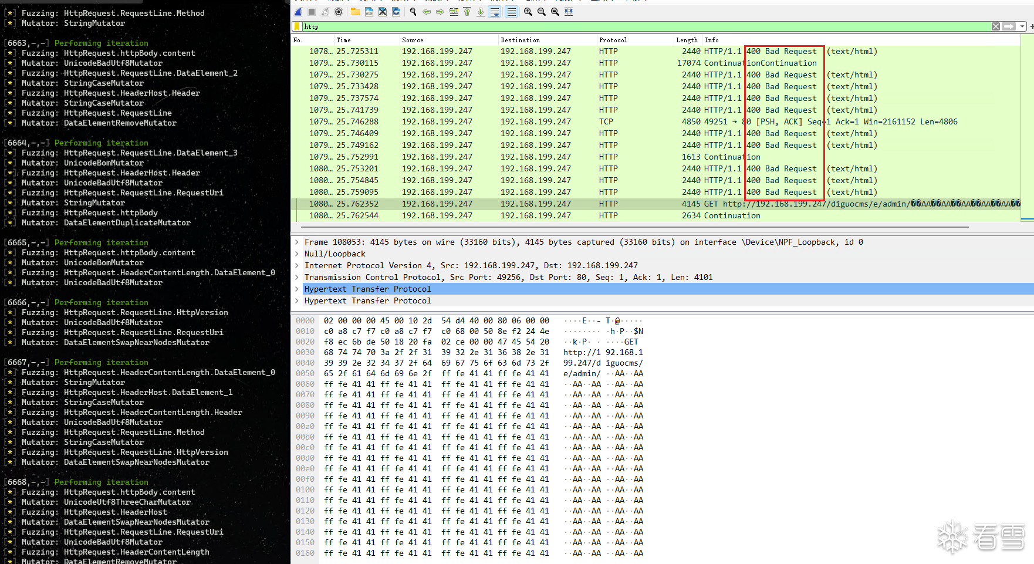This screenshot has height=564, width=1034.
Task: Open the display filter history dropdown
Action: pyautogui.click(x=1022, y=26)
